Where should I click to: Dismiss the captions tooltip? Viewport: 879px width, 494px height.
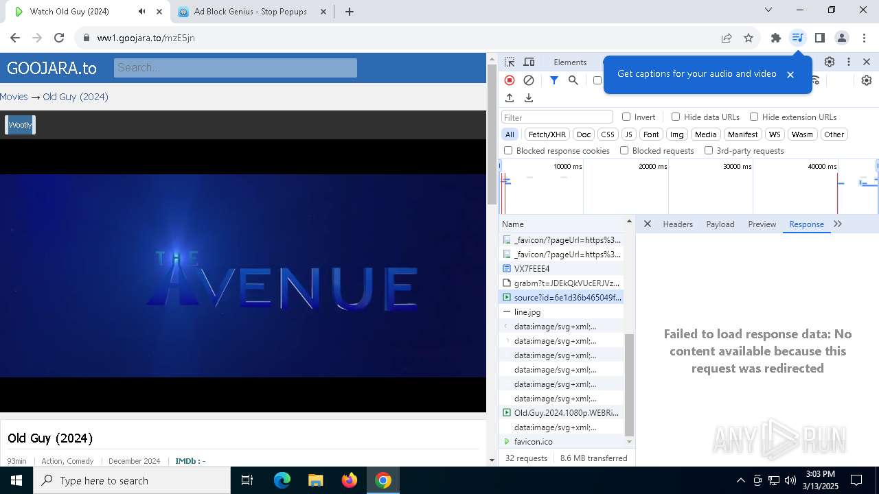(790, 74)
